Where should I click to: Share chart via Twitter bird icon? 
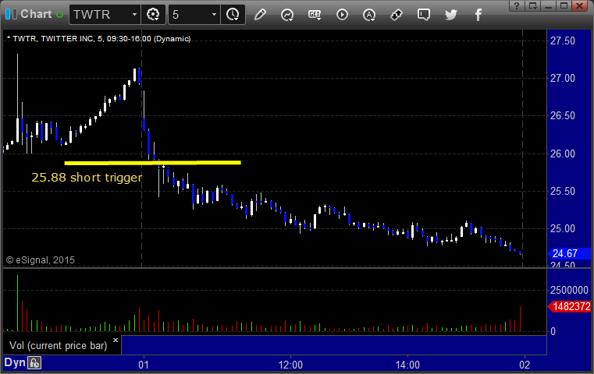pyautogui.click(x=451, y=15)
